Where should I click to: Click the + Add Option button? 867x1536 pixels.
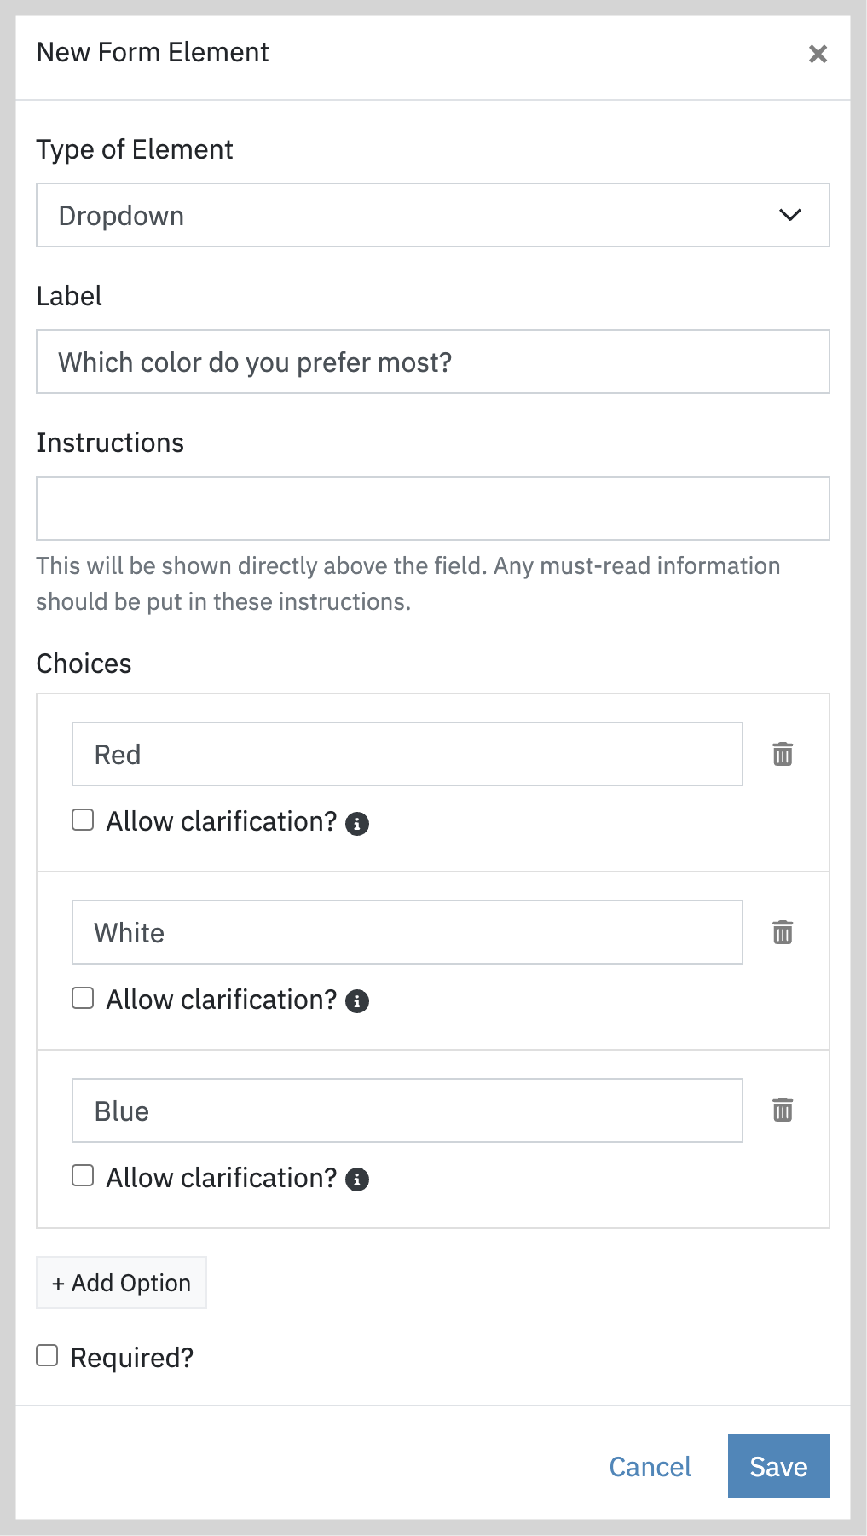121,1283
